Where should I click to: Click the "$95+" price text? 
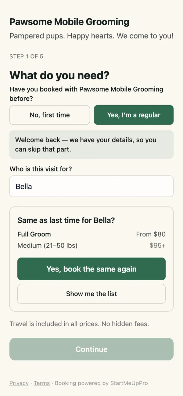(157, 245)
